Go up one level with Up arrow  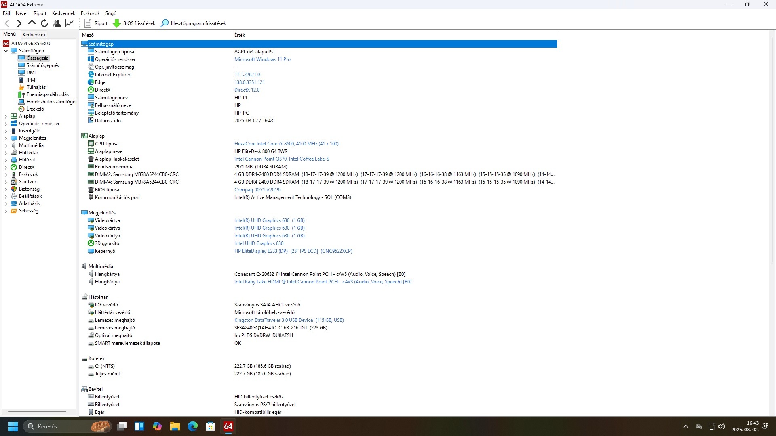pyautogui.click(x=32, y=23)
